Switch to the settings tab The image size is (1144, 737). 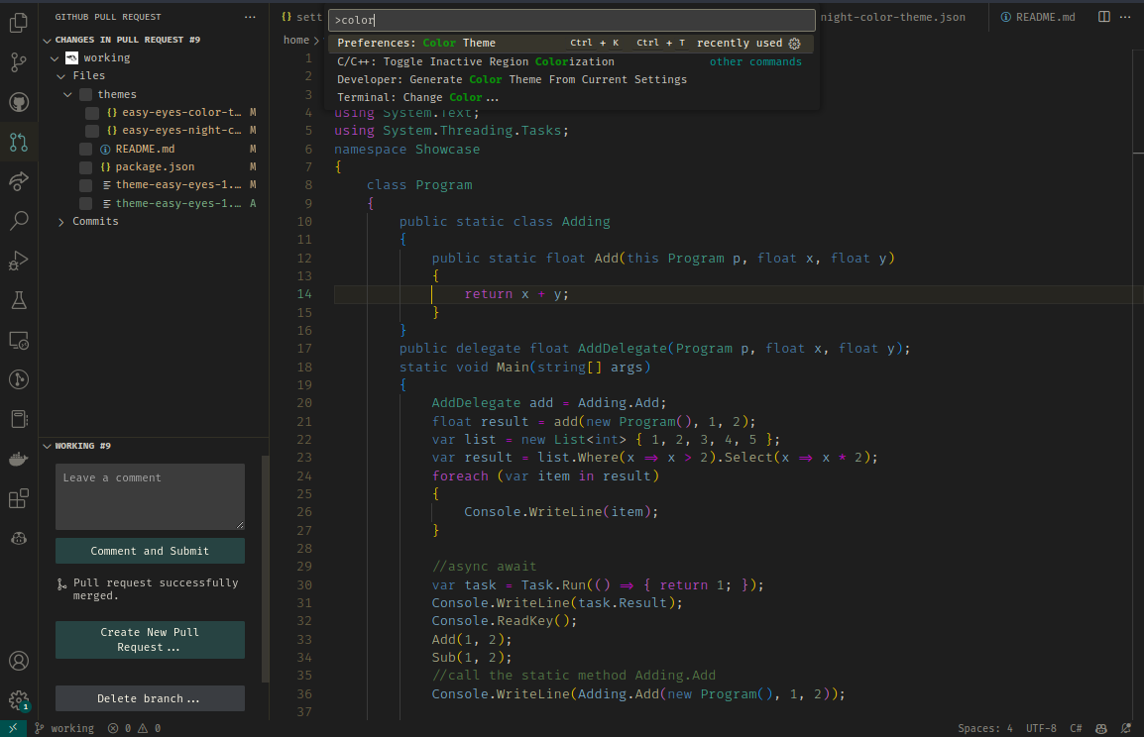click(301, 17)
